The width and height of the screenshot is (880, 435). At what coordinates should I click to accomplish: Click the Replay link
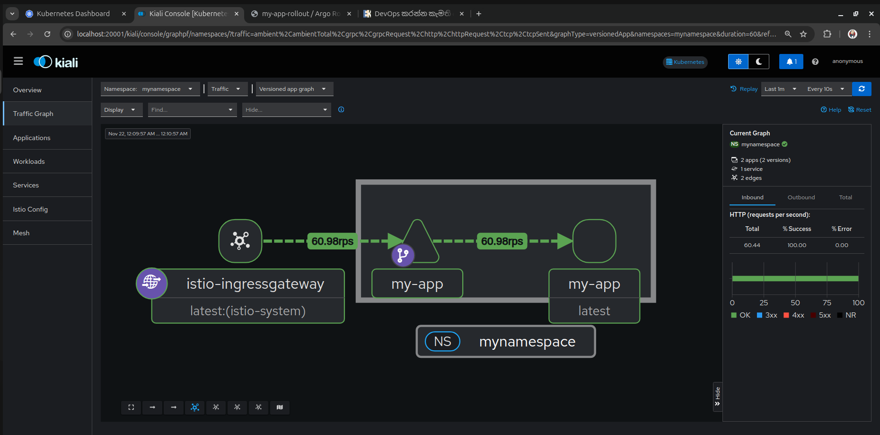click(x=744, y=89)
